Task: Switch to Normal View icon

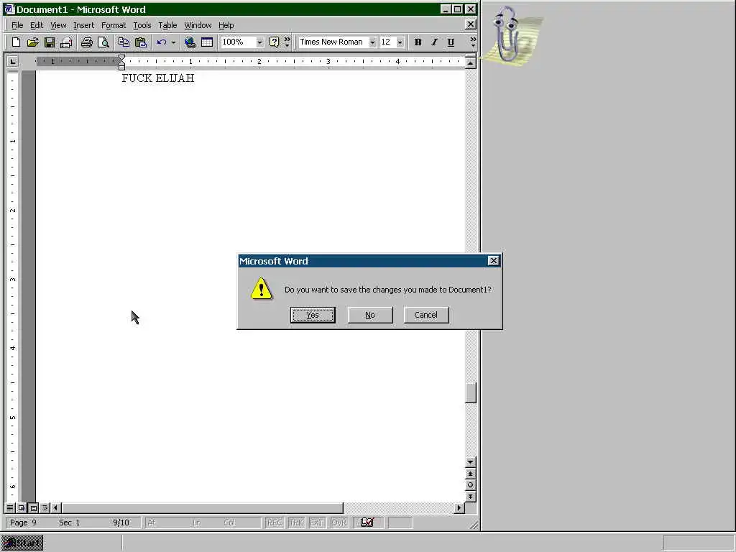Action: (x=10, y=508)
